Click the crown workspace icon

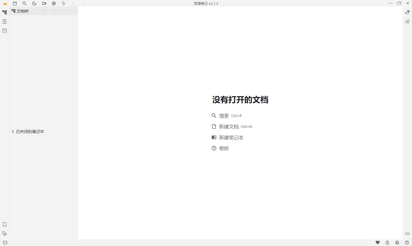tap(5, 3)
